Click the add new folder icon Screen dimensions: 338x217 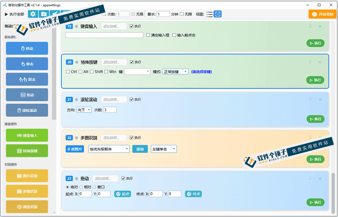(44, 14)
